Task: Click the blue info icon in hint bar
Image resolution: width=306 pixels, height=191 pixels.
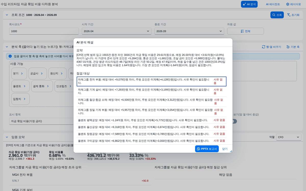Action: [10, 56]
